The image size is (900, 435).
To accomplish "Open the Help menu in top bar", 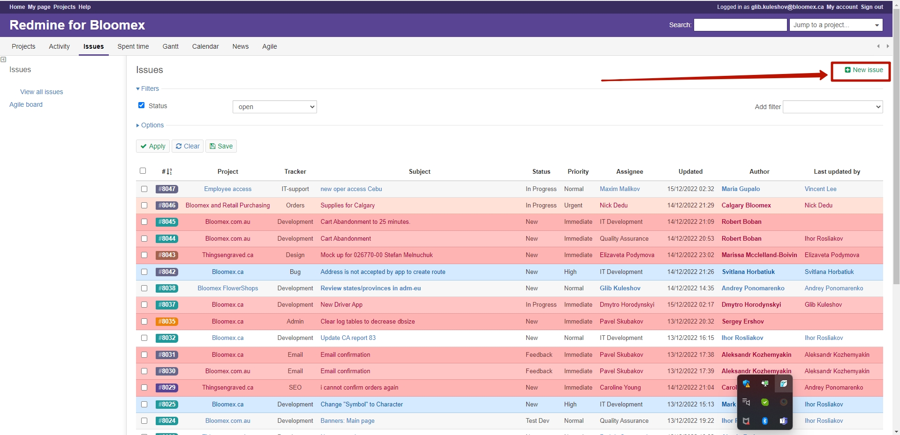I will (x=84, y=7).
